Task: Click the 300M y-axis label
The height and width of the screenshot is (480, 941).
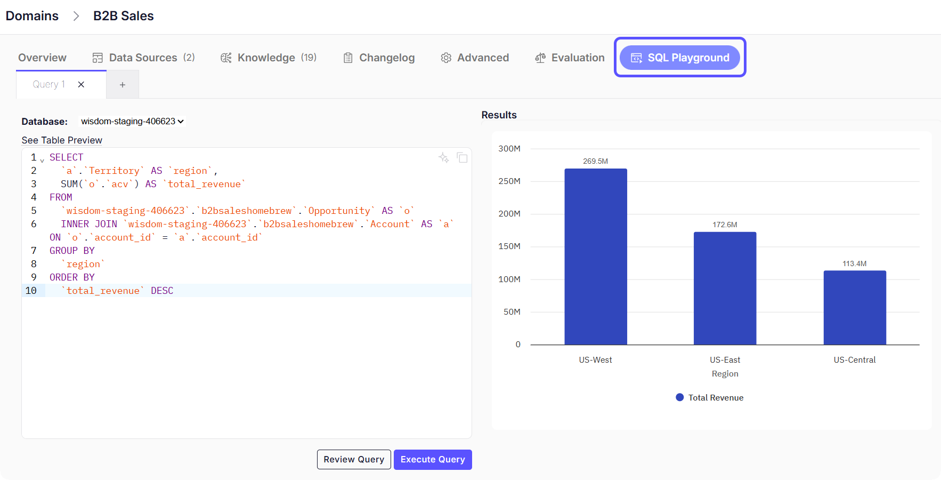Action: (x=509, y=149)
